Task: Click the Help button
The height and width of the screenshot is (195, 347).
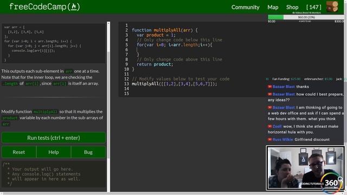Action: 54,152
